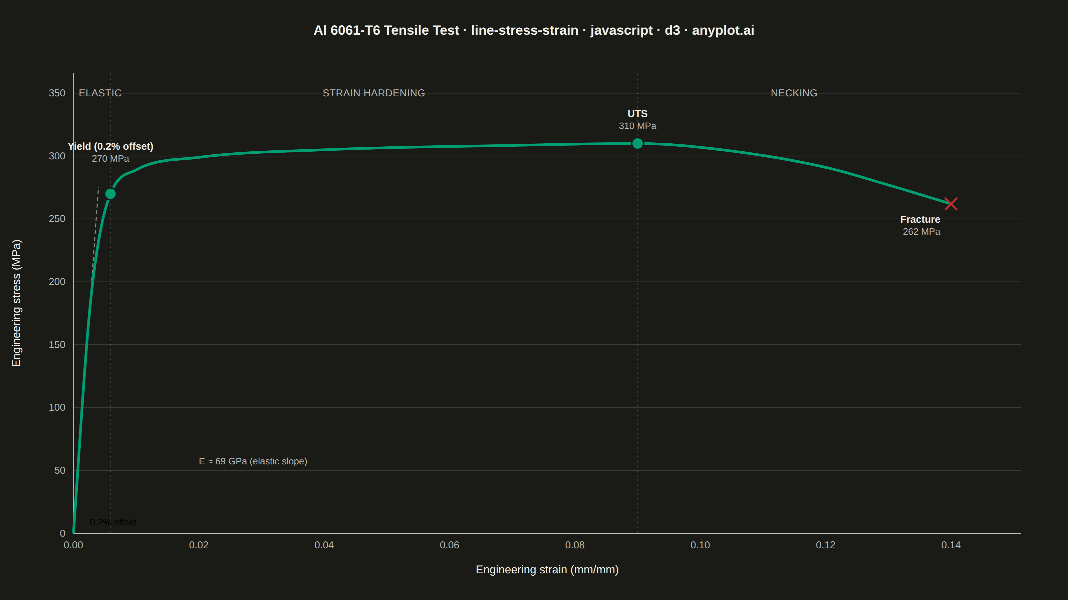Click the 310 MPa value text
Screen dimensions: 1068x600
(x=637, y=126)
